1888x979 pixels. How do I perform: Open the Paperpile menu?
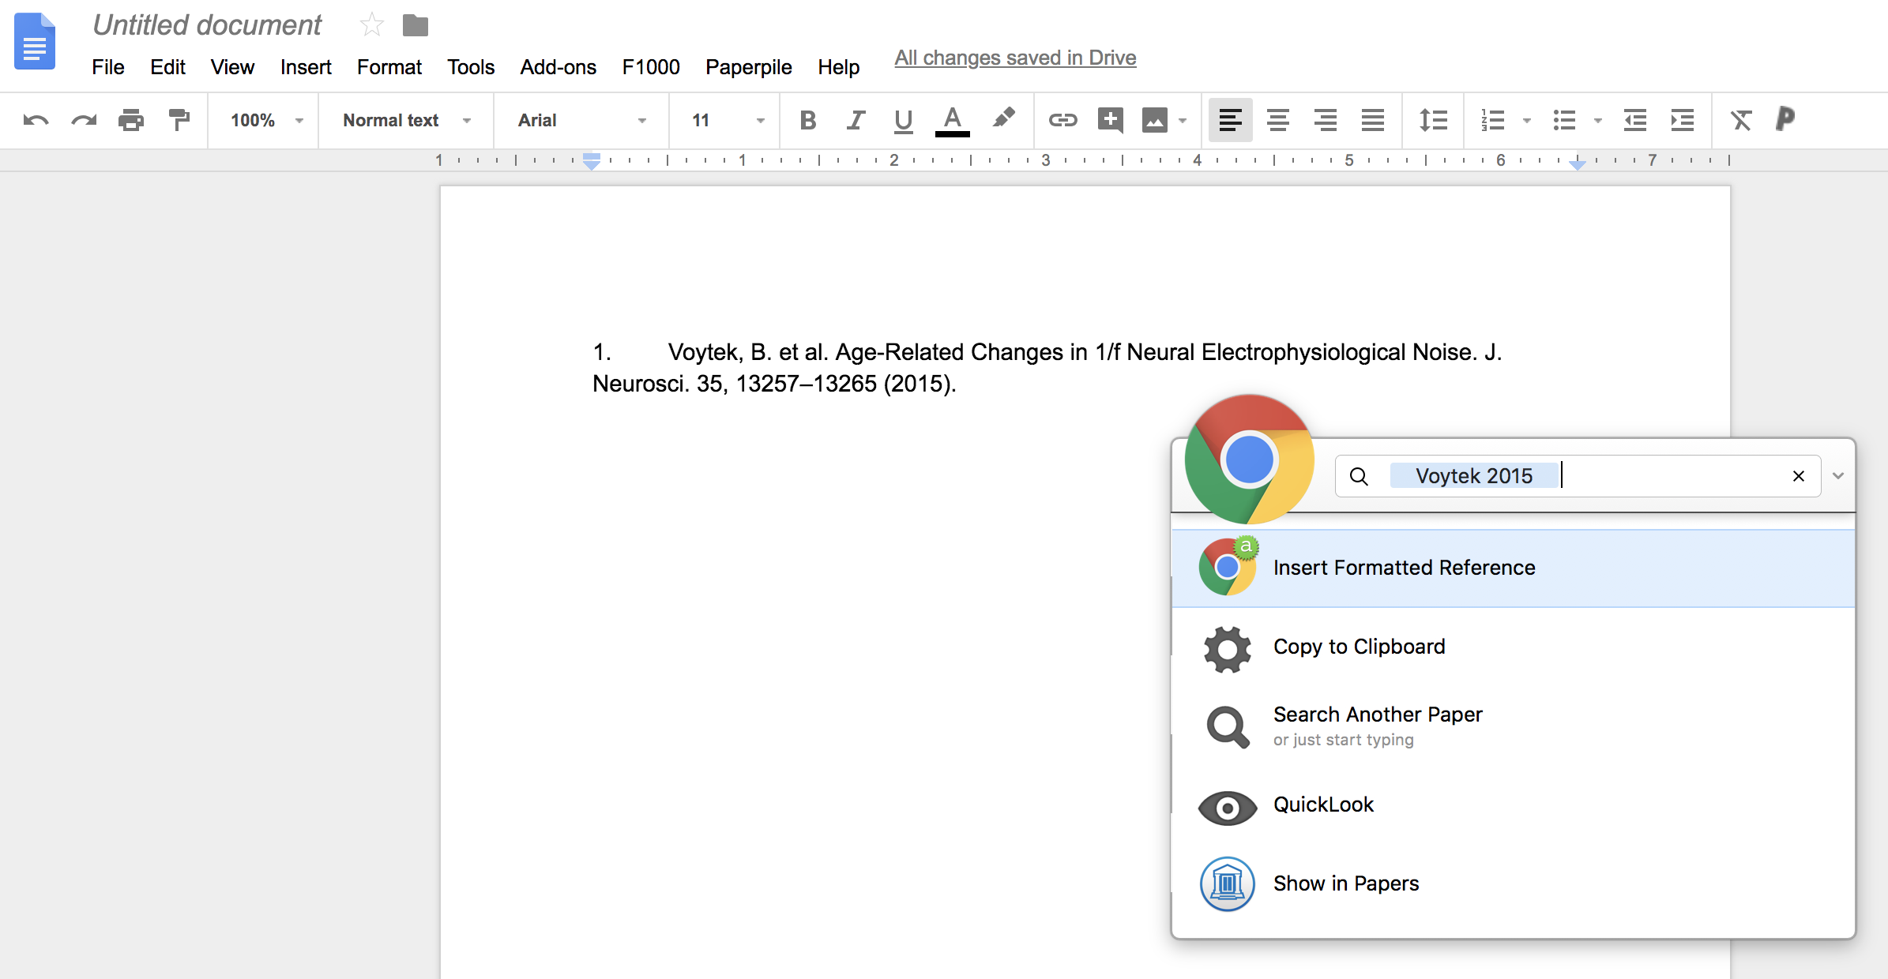(748, 67)
